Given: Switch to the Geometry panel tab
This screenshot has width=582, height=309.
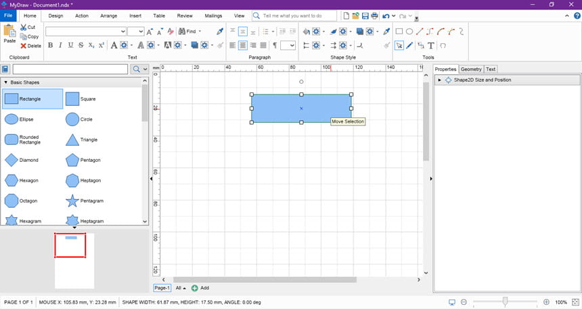Looking at the screenshot, I should click(471, 69).
